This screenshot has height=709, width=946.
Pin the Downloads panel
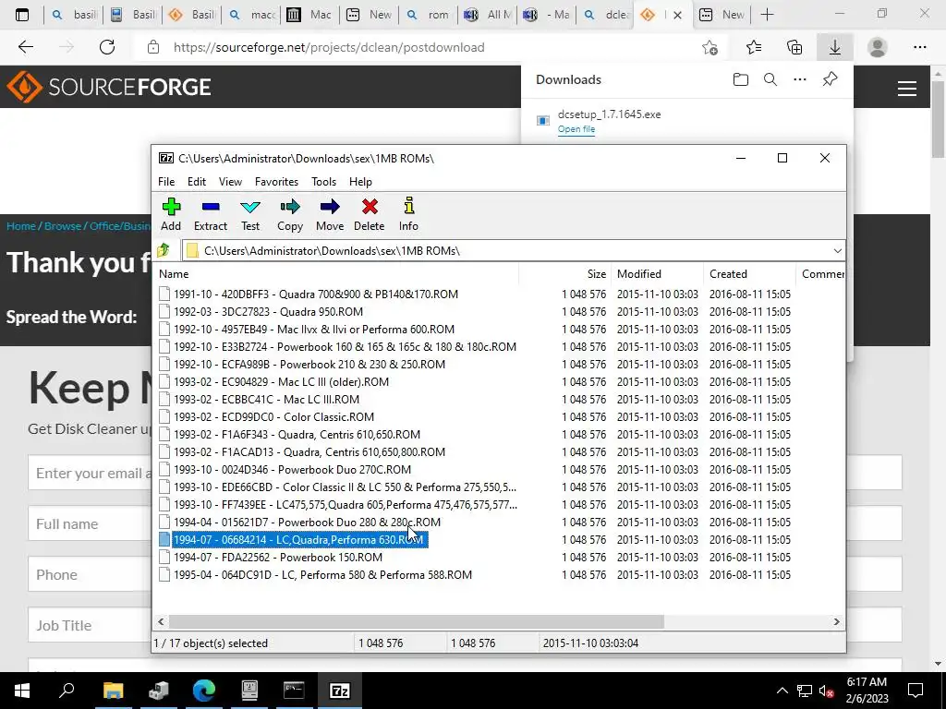click(831, 79)
